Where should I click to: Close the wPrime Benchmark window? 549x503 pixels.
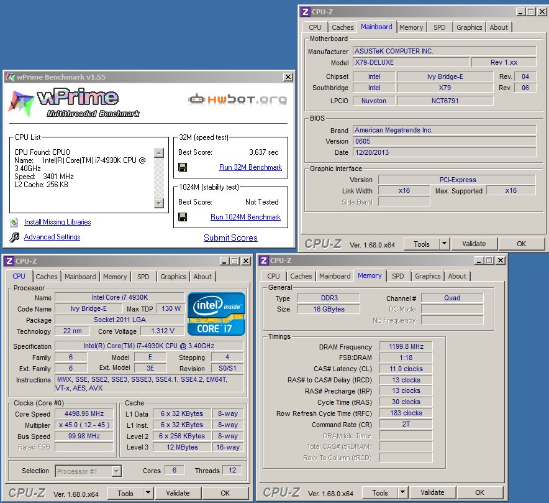point(288,76)
